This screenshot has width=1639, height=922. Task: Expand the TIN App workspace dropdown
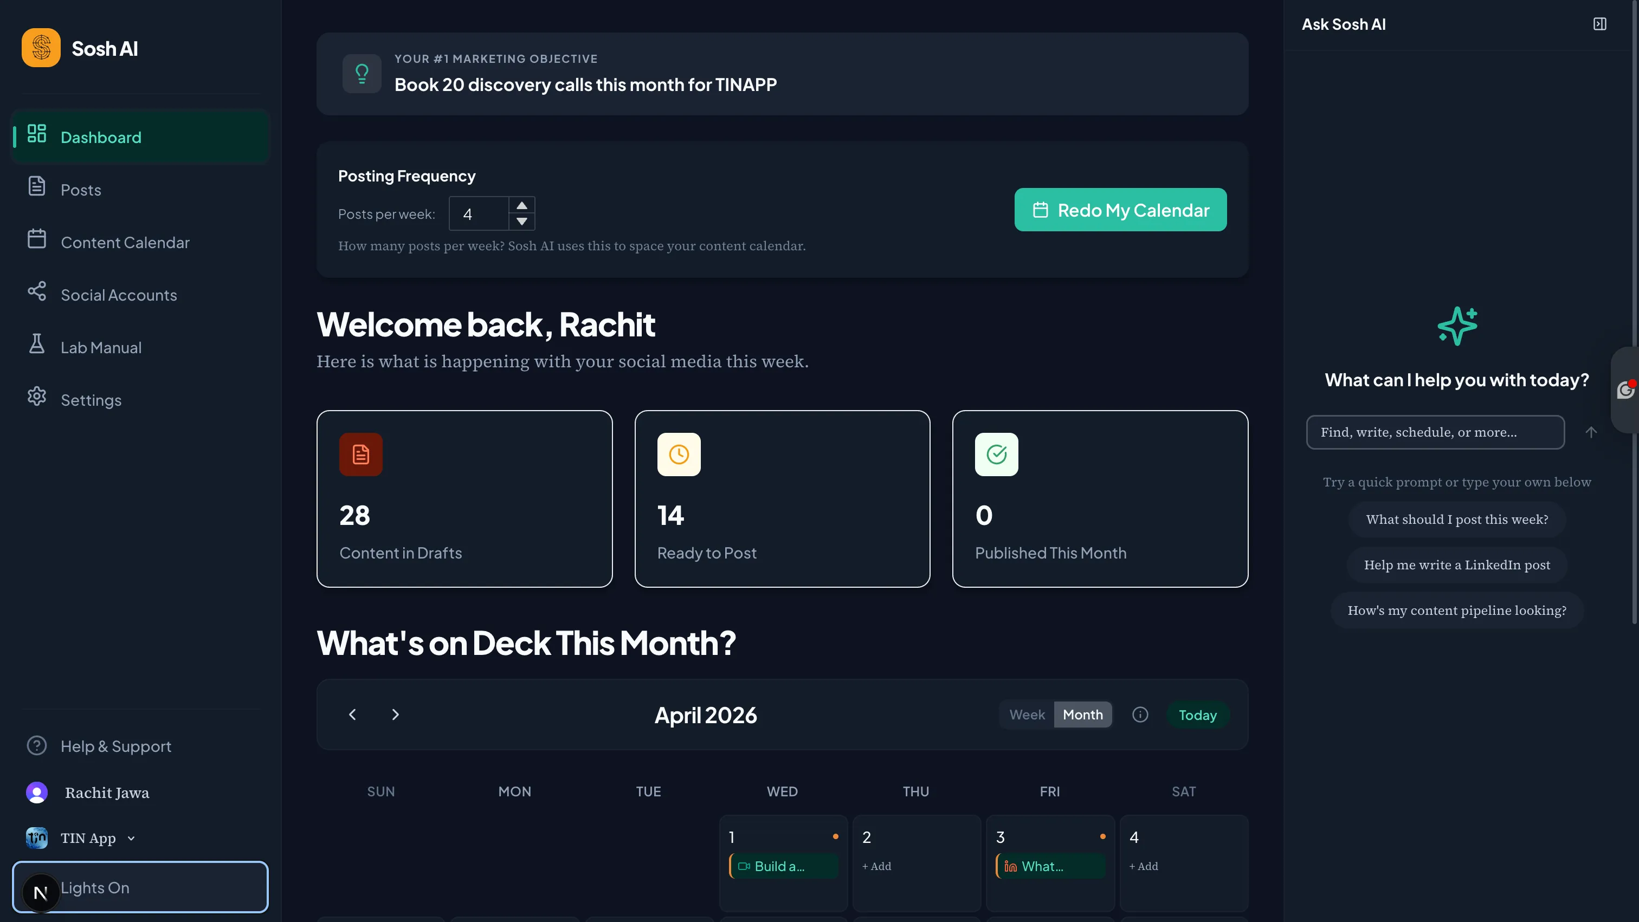(x=131, y=838)
